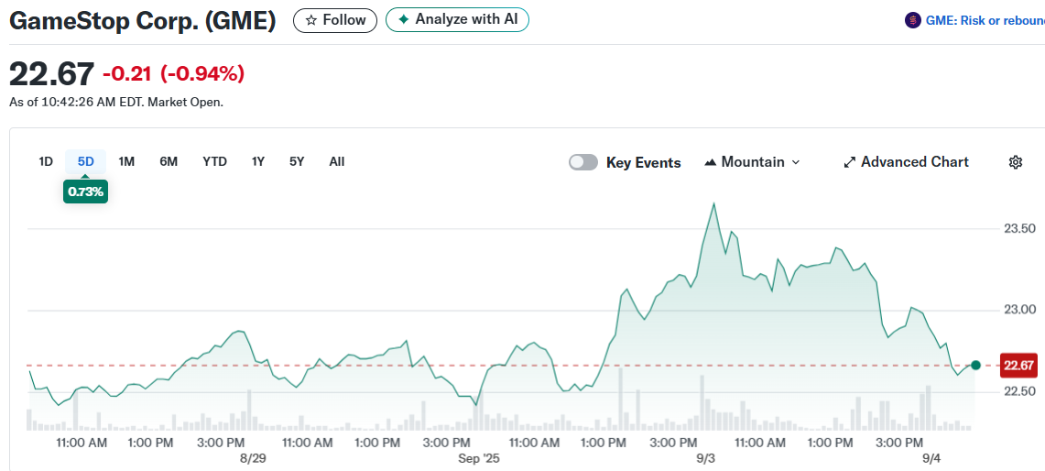Click the 9/4 date axis label

[931, 459]
